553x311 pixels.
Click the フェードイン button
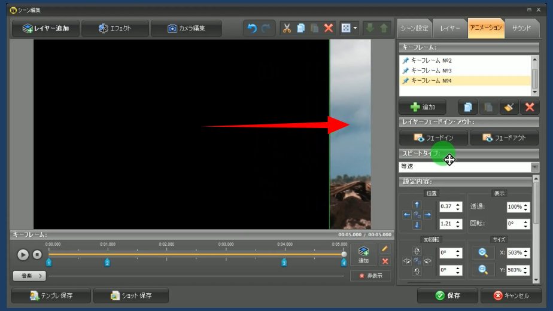click(433, 138)
